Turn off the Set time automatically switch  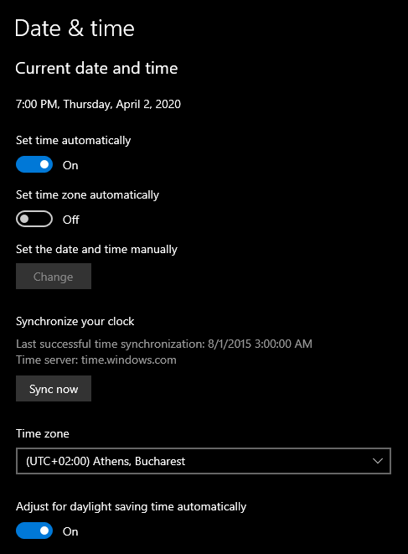34,164
